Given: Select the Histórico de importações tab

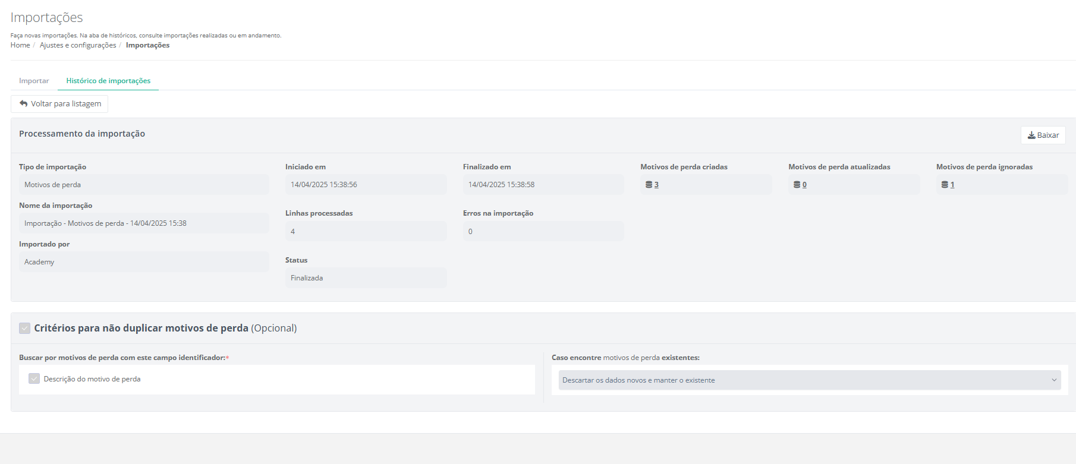Looking at the screenshot, I should pyautogui.click(x=108, y=81).
